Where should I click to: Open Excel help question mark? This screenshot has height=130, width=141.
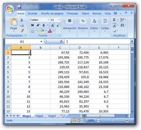(x=115, y=13)
